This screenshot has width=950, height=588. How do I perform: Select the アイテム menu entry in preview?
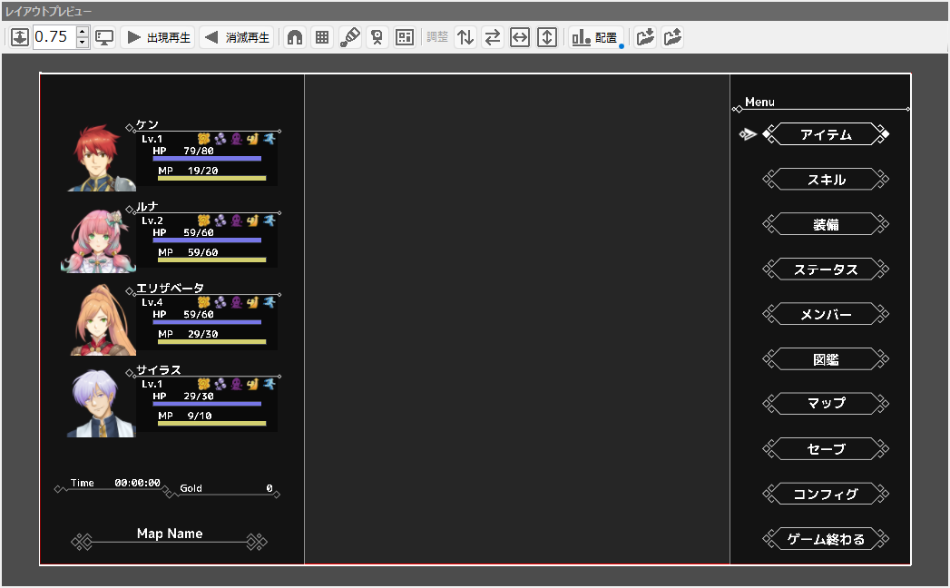pyautogui.click(x=826, y=134)
